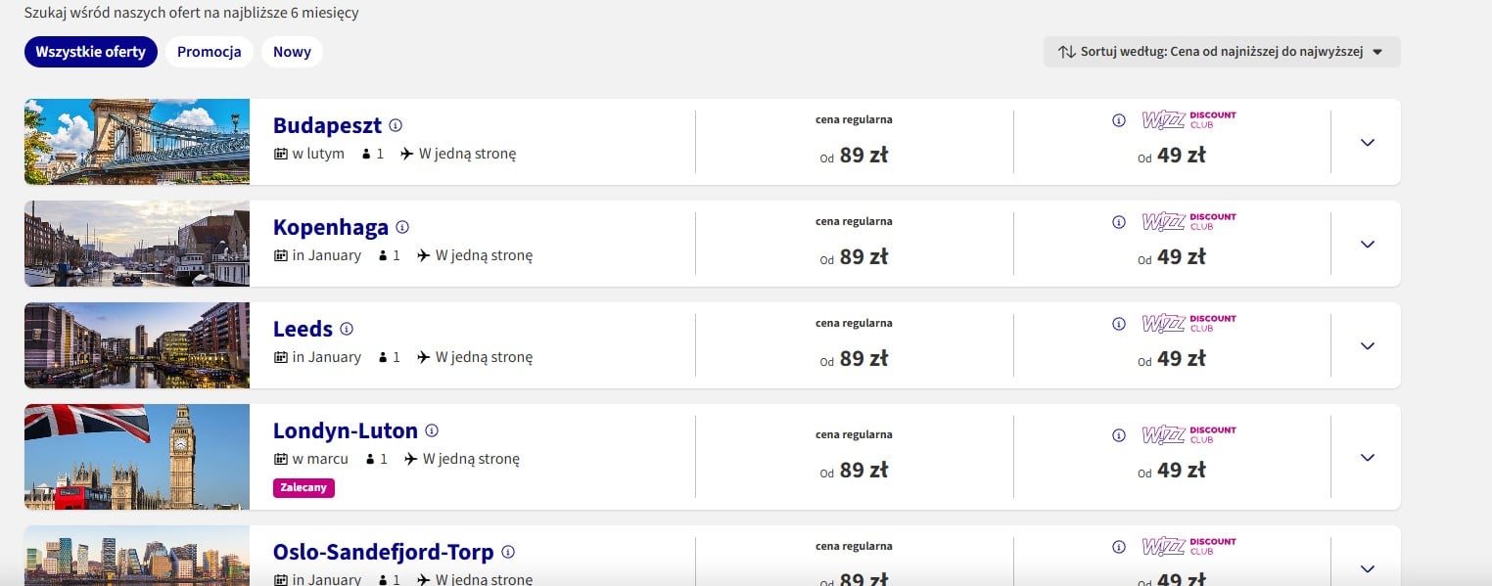1492x586 pixels.
Task: Open Wizz Discount Club info for Budapeszt
Action: pos(1119,120)
